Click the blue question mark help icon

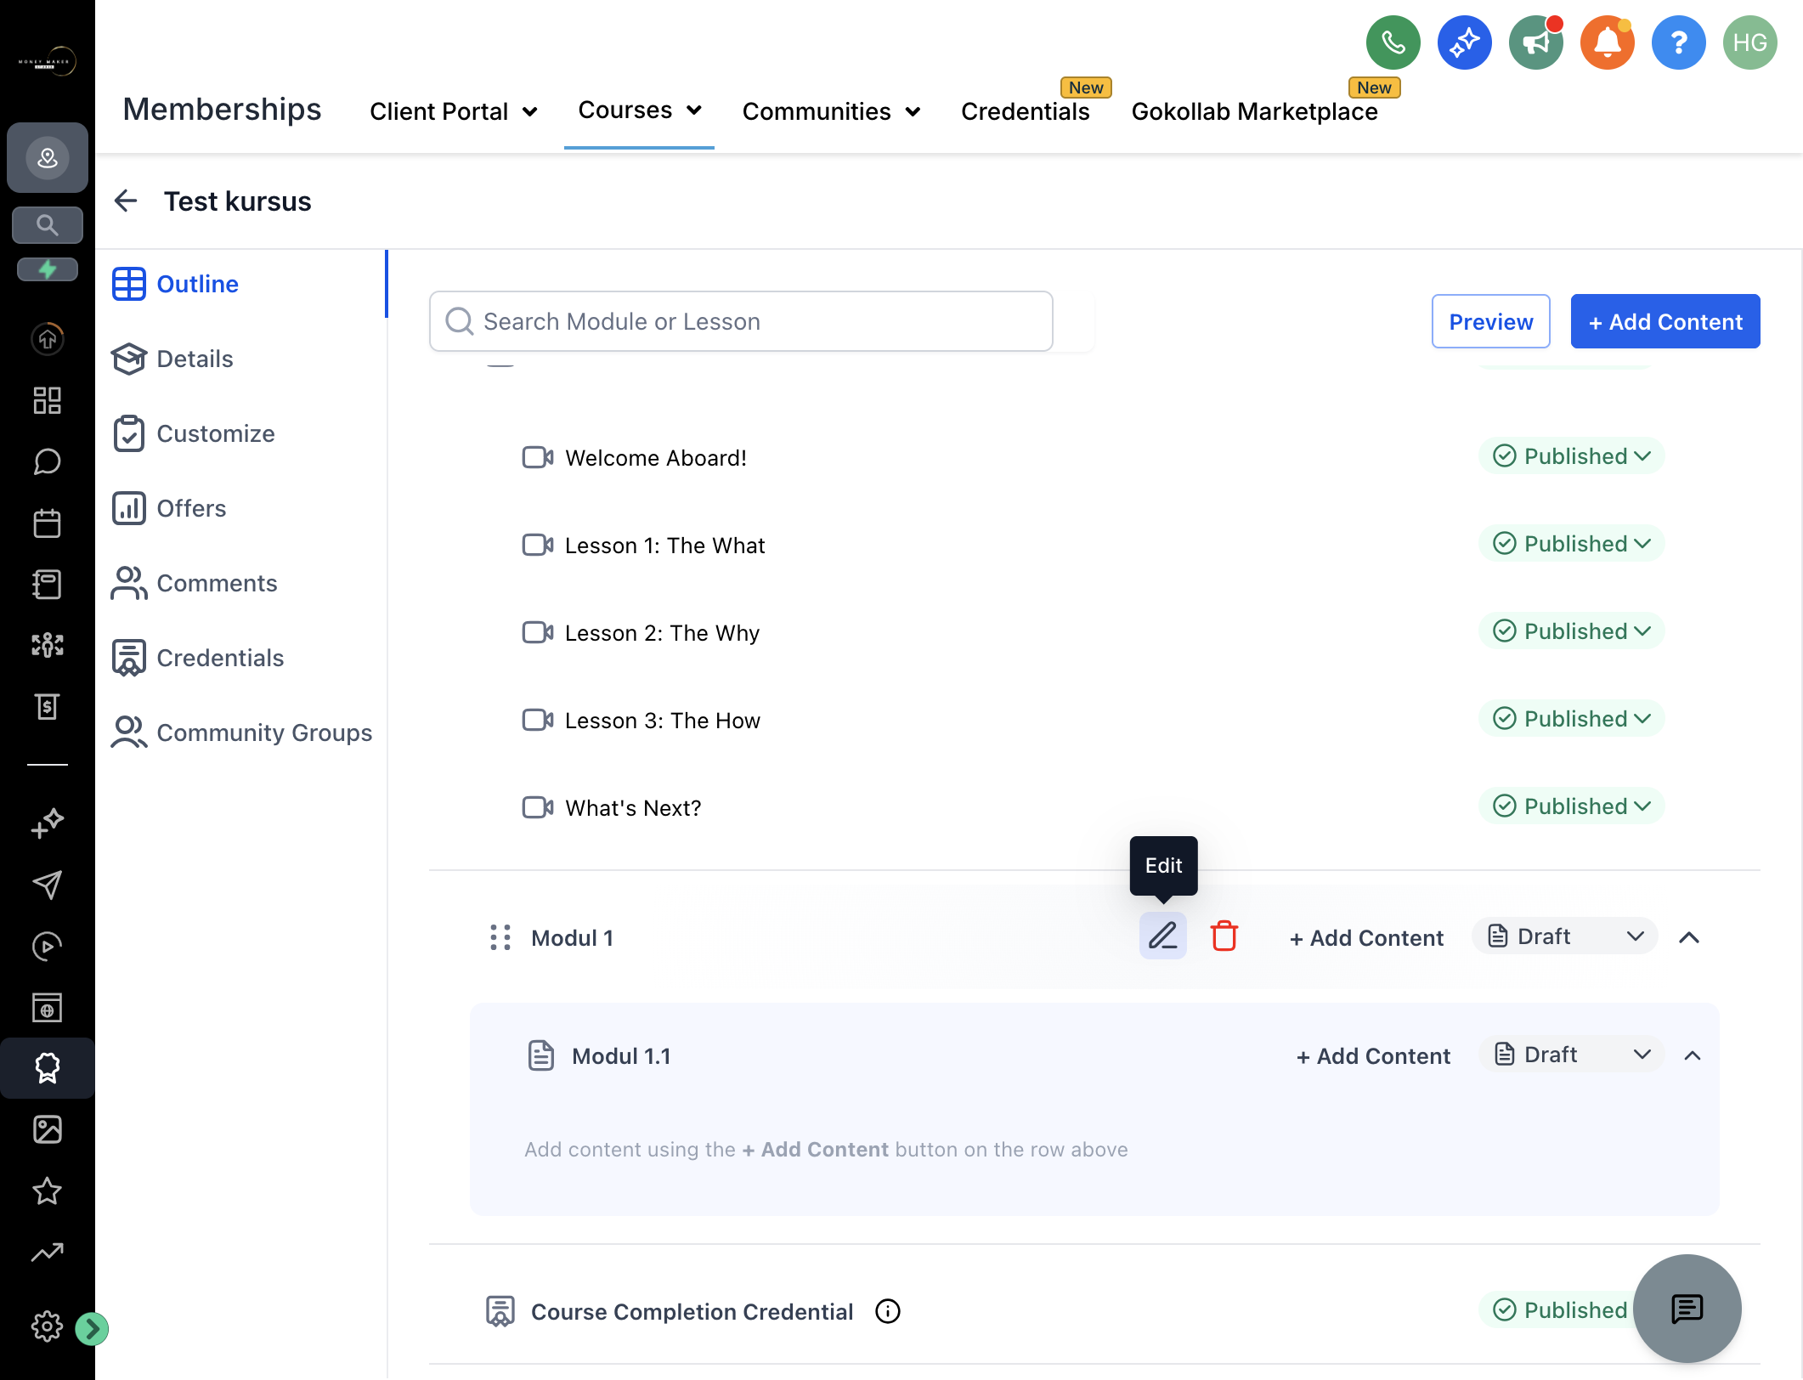[1678, 42]
